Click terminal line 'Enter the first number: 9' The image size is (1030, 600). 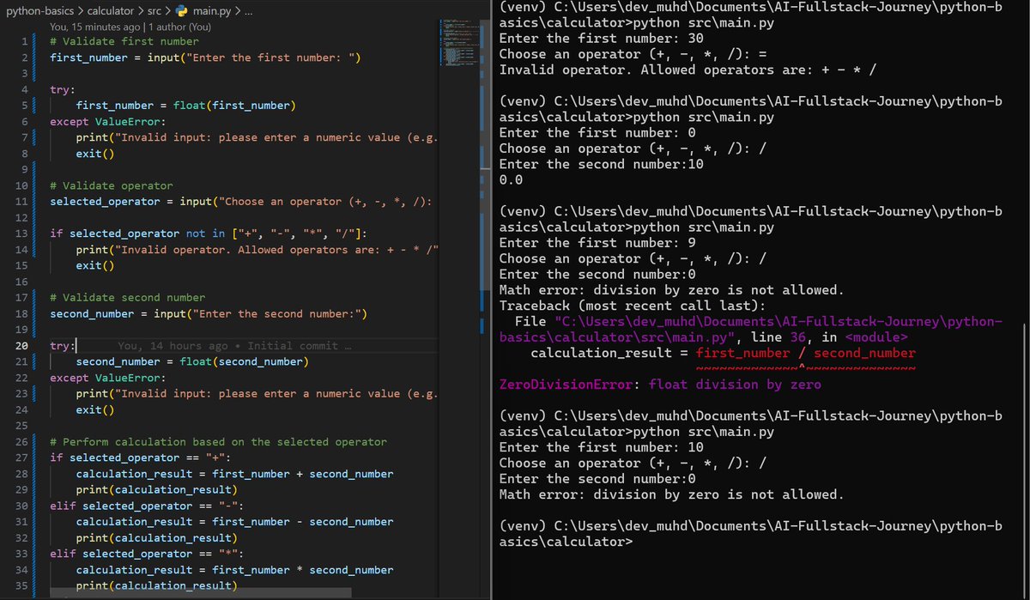tap(597, 243)
